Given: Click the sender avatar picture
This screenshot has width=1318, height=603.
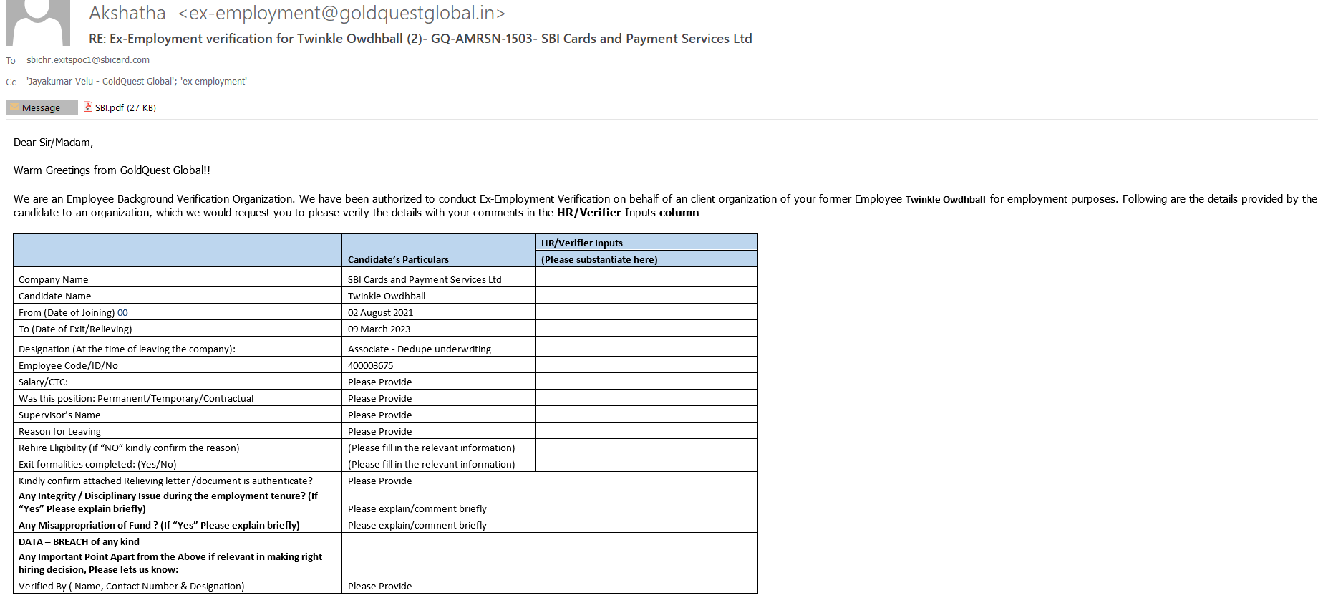Looking at the screenshot, I should click(x=38, y=22).
